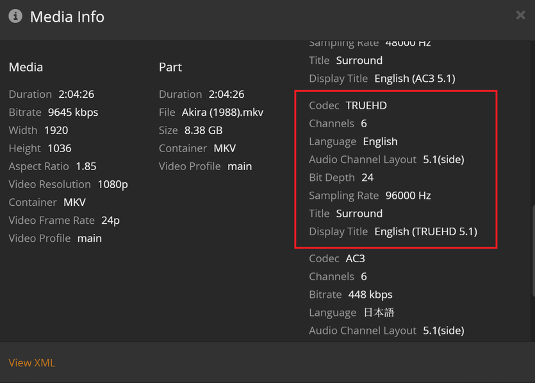The image size is (535, 383).
Task: Click the Media Info title text
Action: [67, 17]
